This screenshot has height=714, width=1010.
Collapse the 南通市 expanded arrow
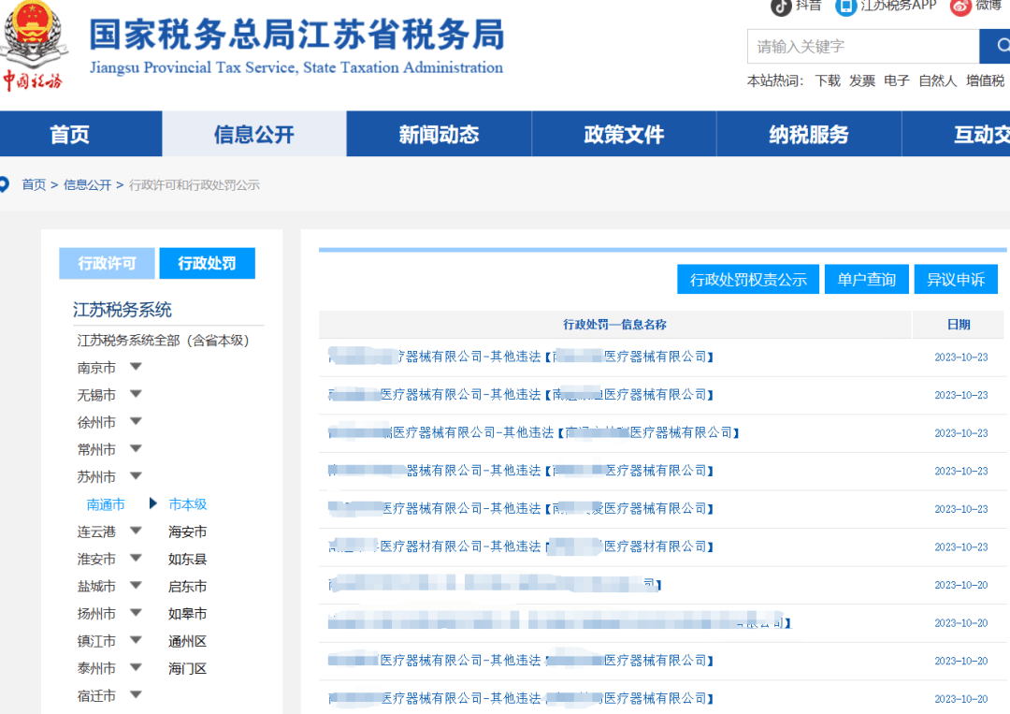(x=153, y=504)
